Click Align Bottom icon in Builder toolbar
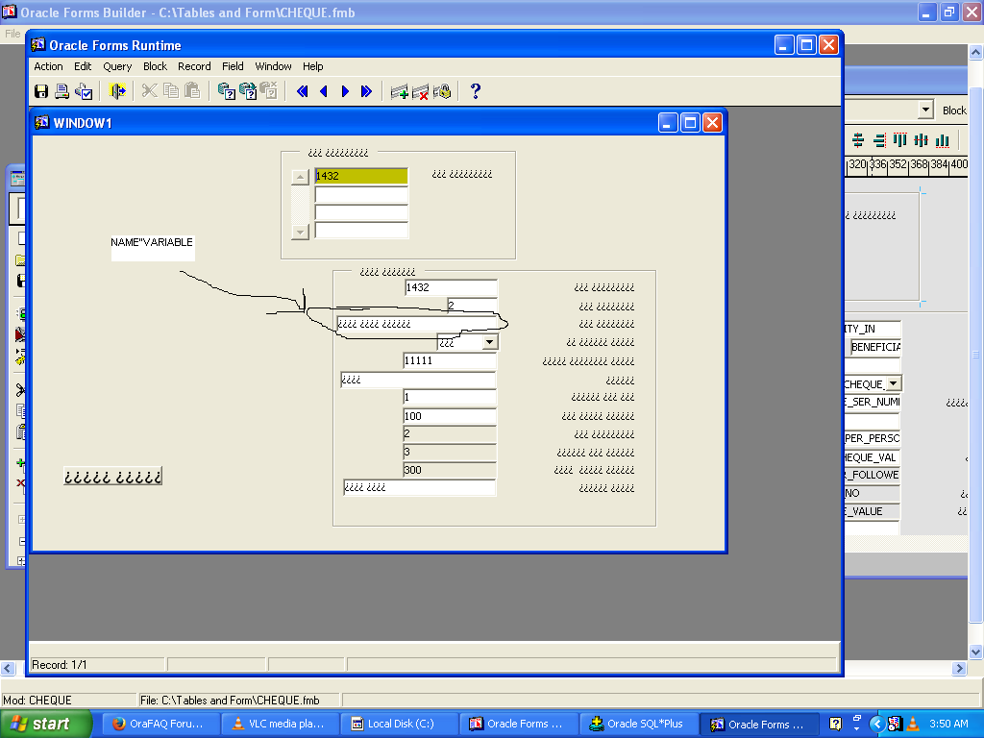The image size is (984, 738). (943, 140)
